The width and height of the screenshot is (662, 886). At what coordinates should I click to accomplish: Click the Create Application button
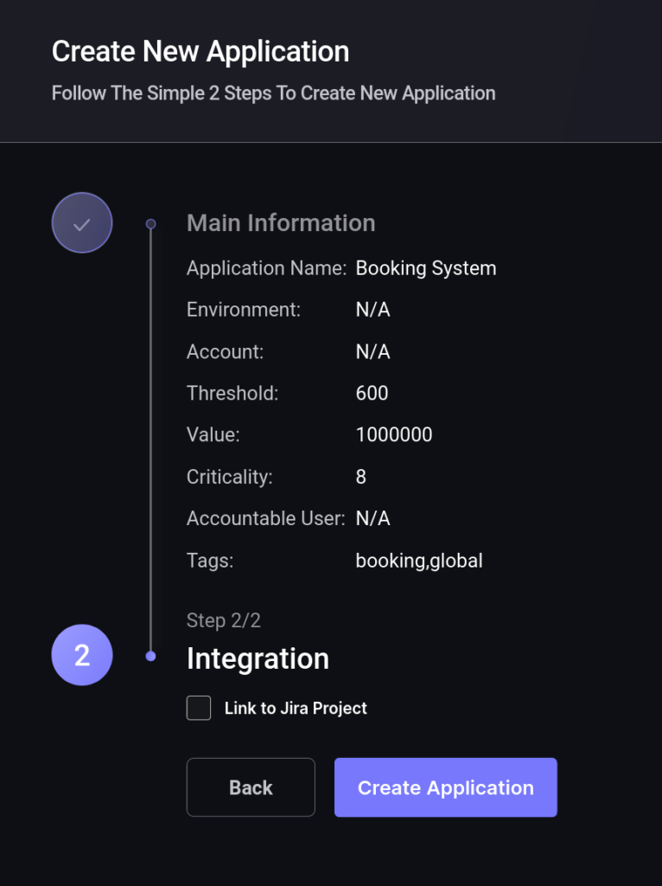[x=445, y=787]
